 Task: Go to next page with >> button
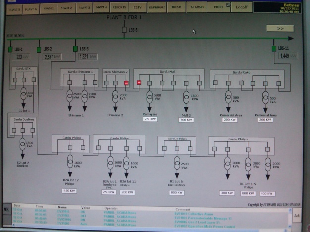pos(280,28)
